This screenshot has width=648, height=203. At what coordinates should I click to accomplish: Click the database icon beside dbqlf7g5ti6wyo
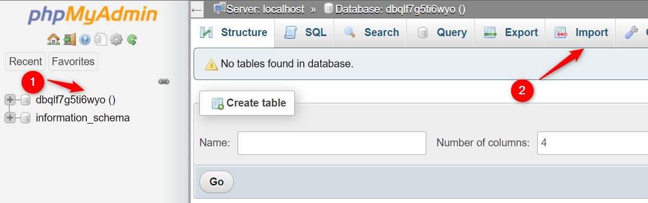pyautogui.click(x=25, y=100)
